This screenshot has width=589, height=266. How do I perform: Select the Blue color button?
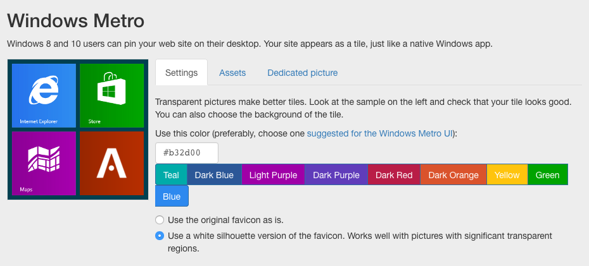tap(172, 196)
